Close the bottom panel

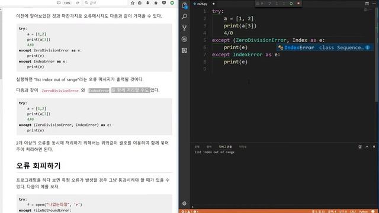(x=374, y=147)
